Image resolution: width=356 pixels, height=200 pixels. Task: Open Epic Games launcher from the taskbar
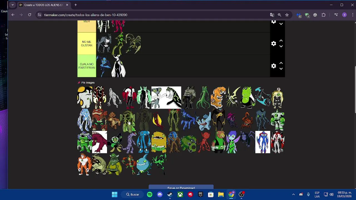(x=201, y=194)
